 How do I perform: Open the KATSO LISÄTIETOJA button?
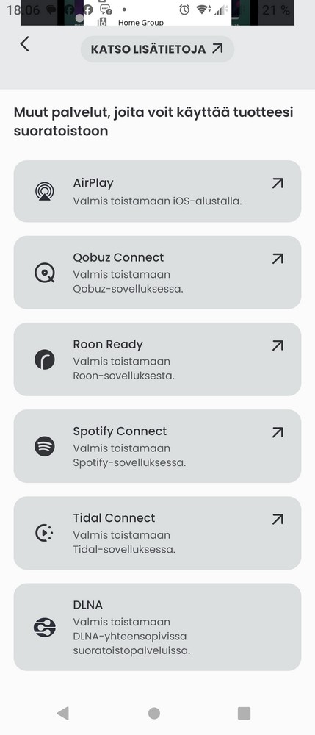157,49
